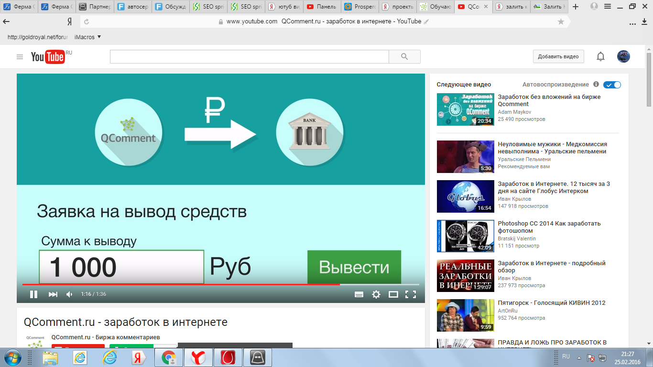
Task: Pause the video playback
Action: click(x=33, y=294)
